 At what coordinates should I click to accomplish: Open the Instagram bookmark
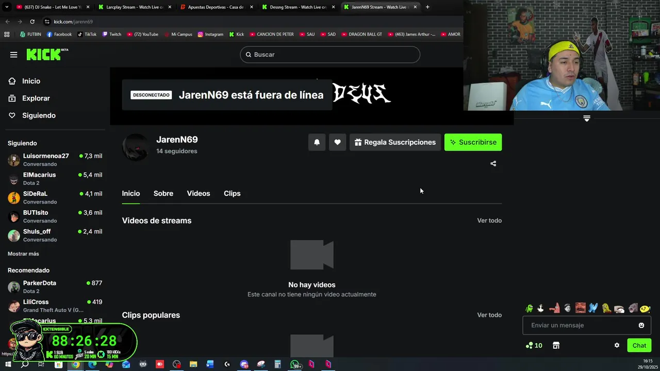pyautogui.click(x=210, y=35)
